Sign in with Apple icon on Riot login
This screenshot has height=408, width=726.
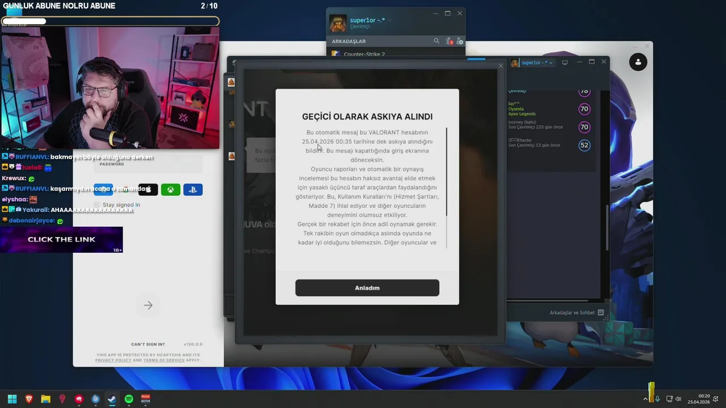pos(148,189)
